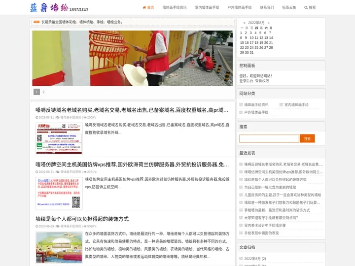
Task: Open recent post 室内美术设计中手绘墙步骤
Action: [265, 226]
